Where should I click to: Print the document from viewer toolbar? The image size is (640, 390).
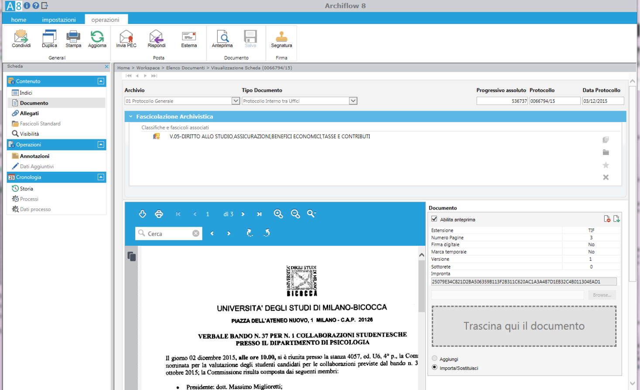(159, 214)
